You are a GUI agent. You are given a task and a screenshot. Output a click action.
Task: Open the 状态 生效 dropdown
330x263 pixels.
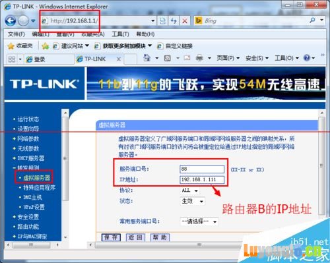click(193, 201)
